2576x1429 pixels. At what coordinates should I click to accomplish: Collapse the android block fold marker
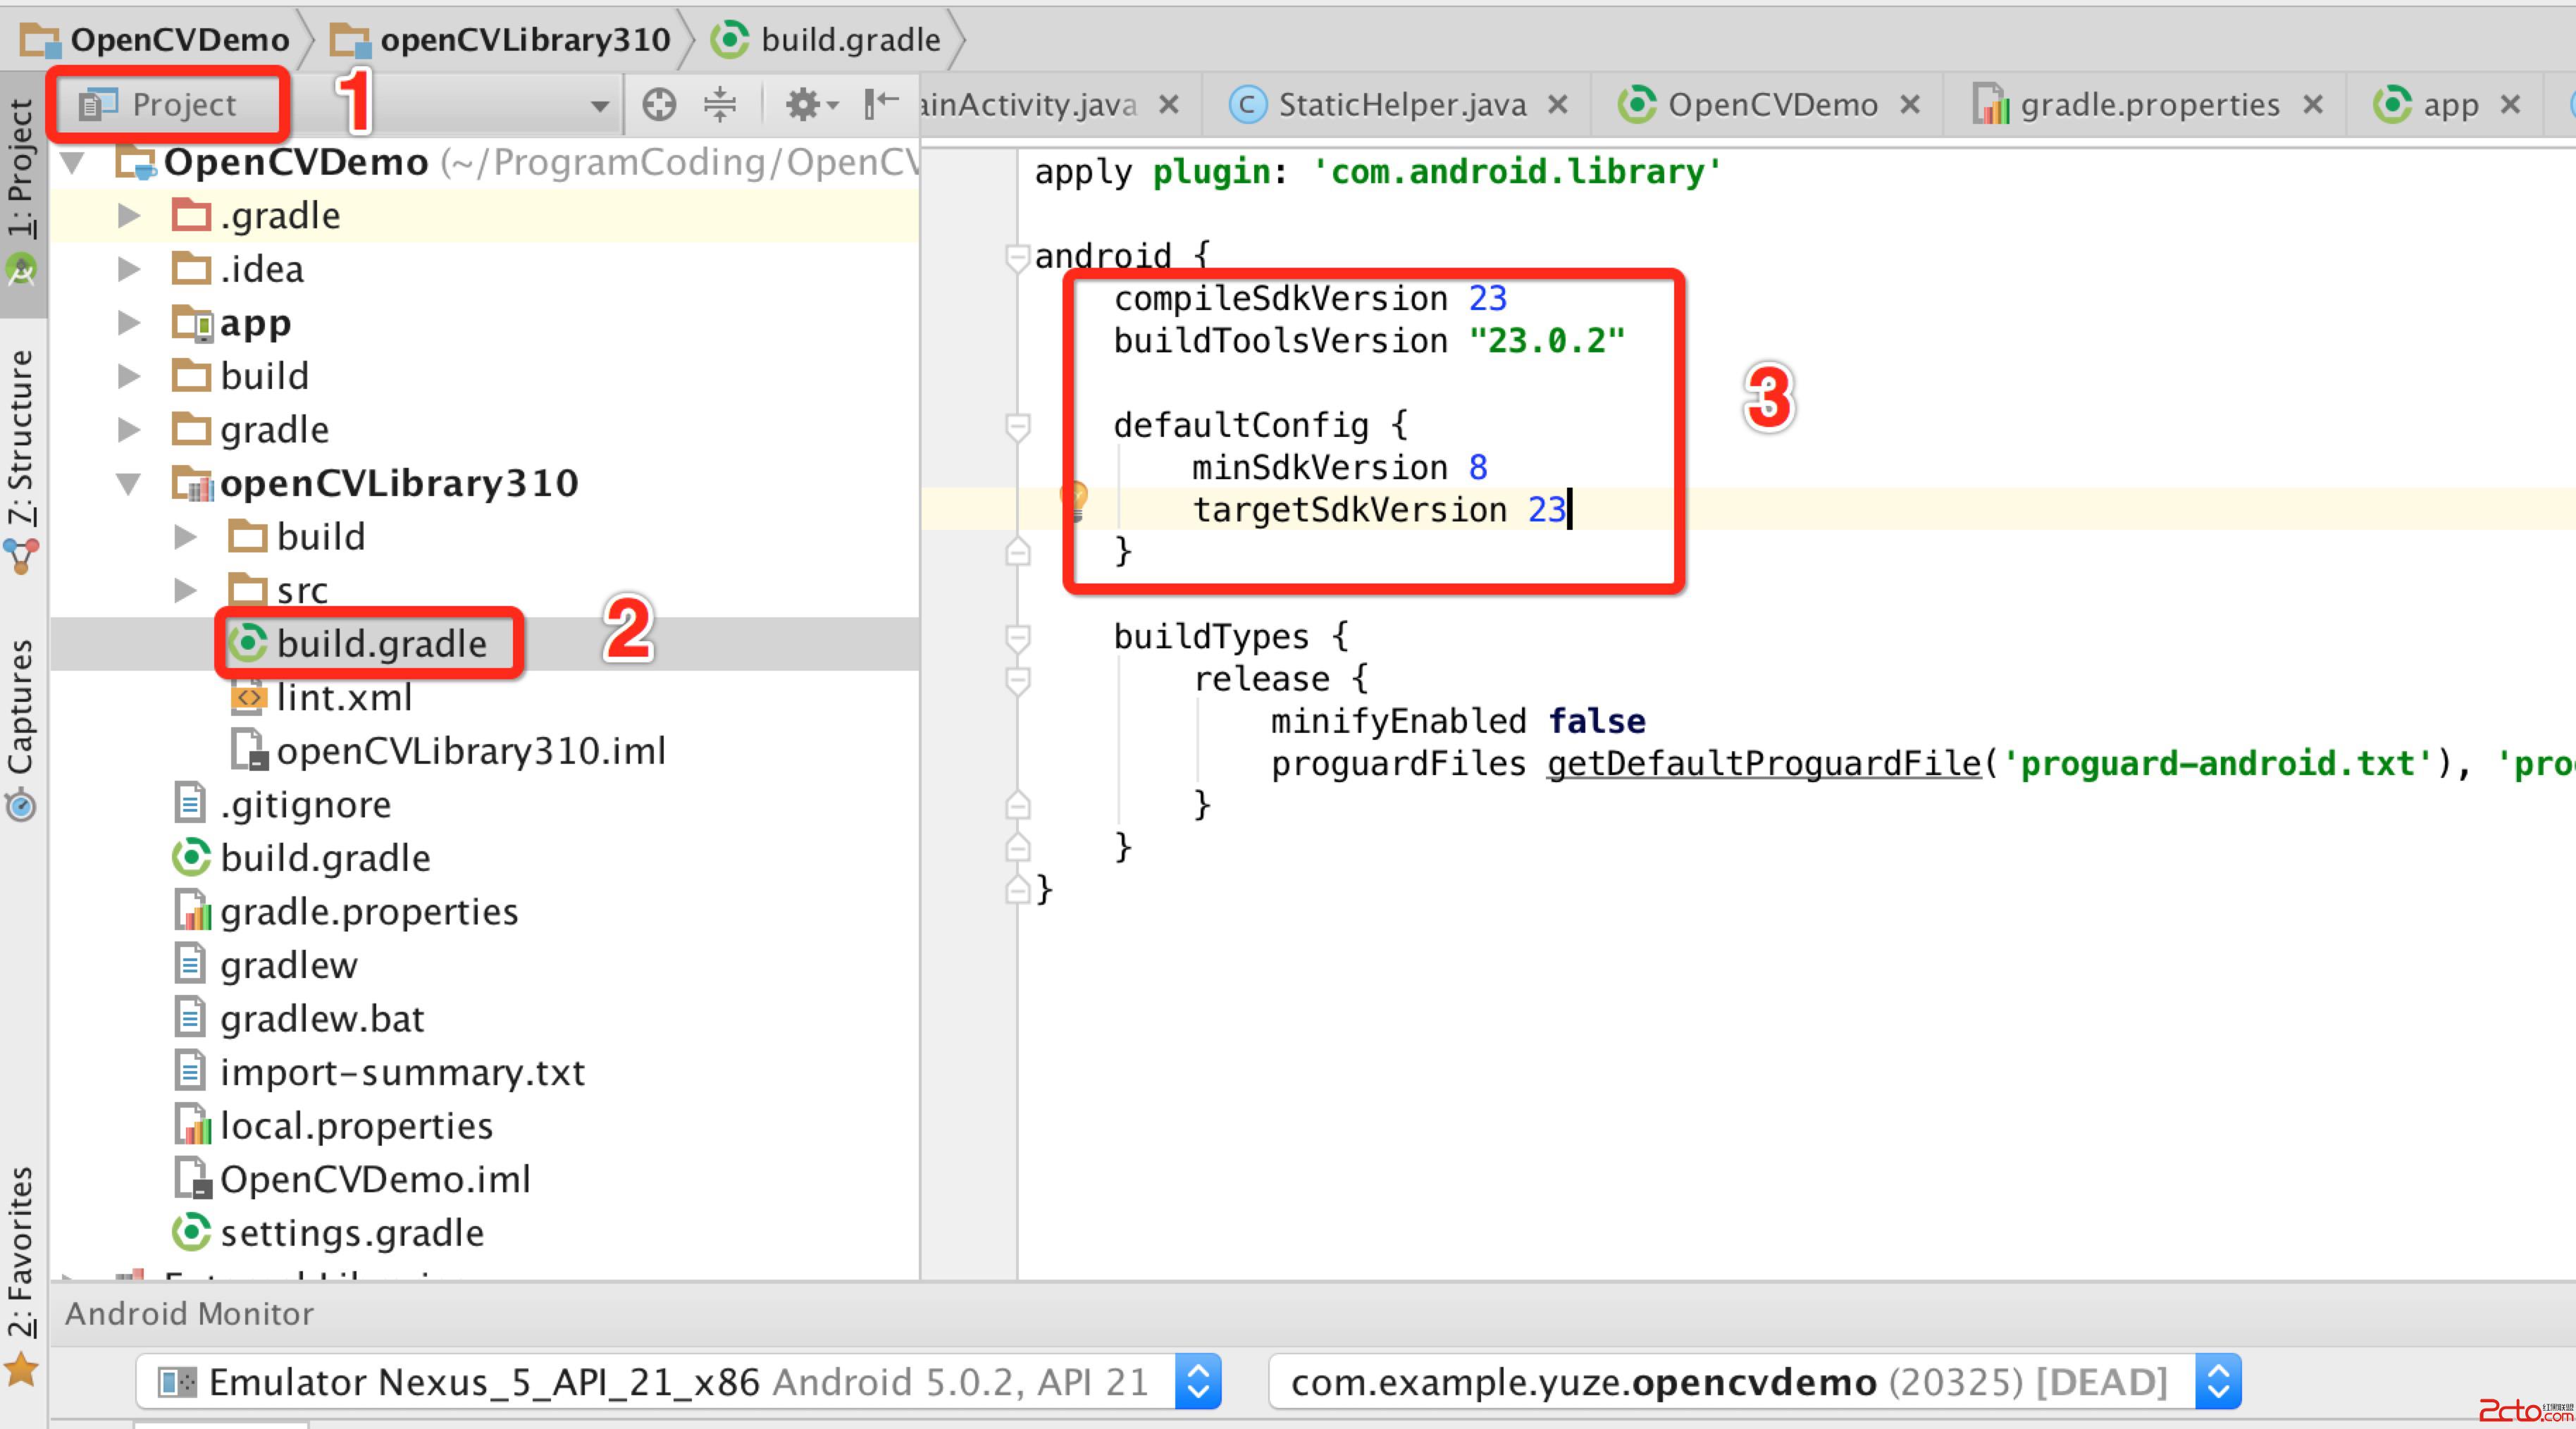coord(1017,257)
